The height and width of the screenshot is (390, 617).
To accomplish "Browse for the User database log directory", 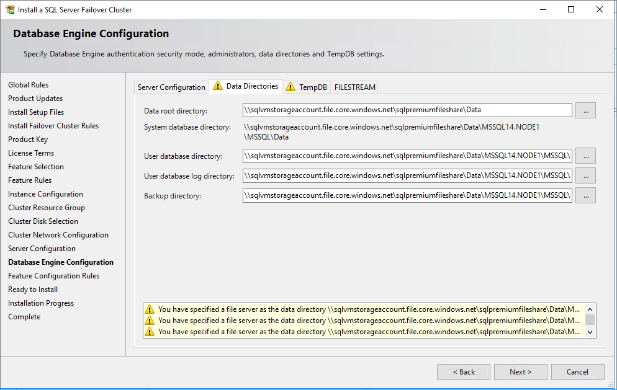I will (585, 175).
